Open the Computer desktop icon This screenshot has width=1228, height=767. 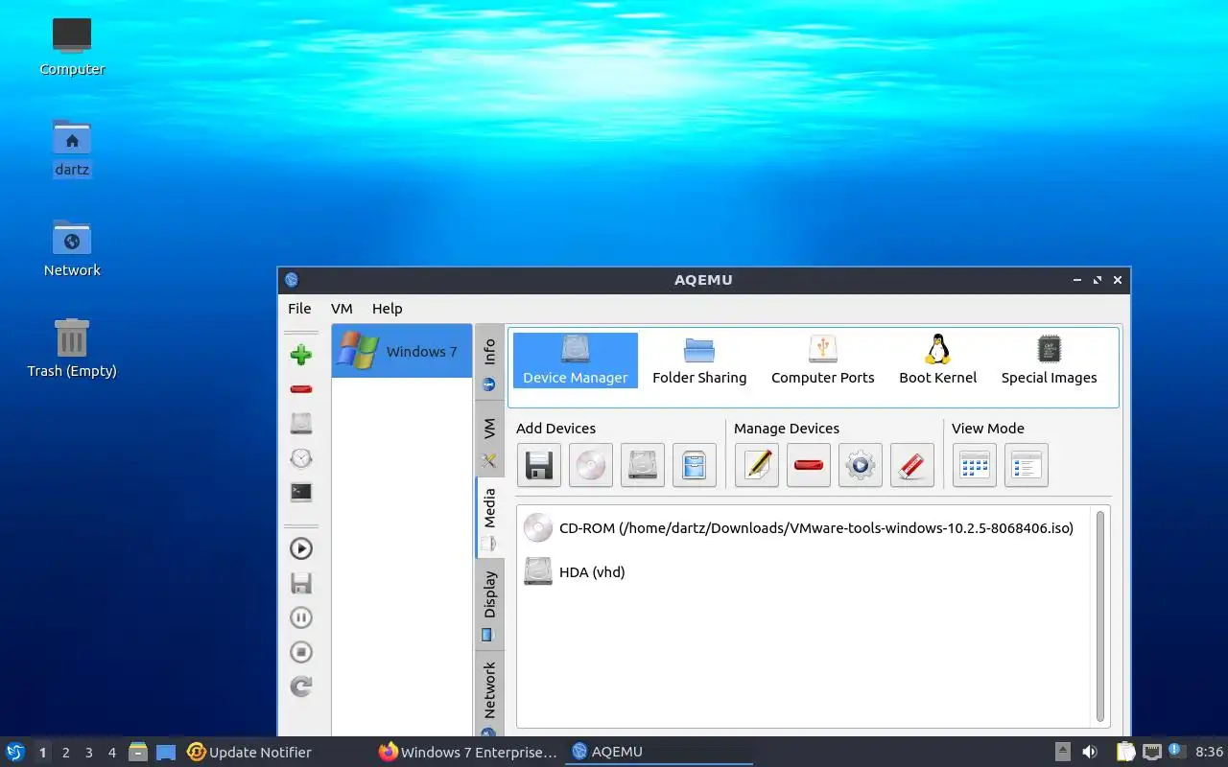tap(72, 46)
